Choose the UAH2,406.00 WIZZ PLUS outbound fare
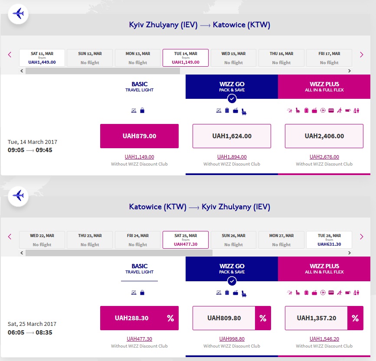The image size is (376, 361). pyautogui.click(x=324, y=136)
